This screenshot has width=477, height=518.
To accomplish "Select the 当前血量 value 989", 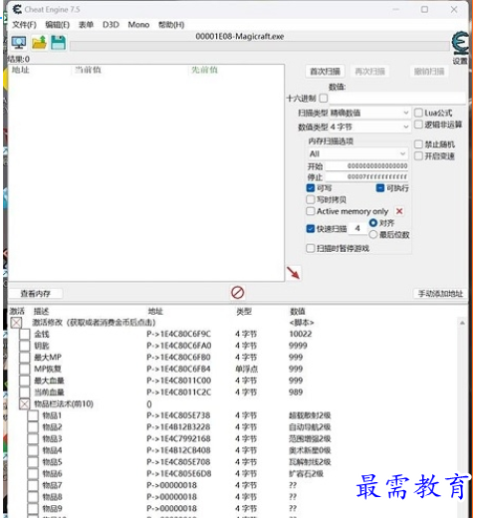I will pyautogui.click(x=296, y=392).
